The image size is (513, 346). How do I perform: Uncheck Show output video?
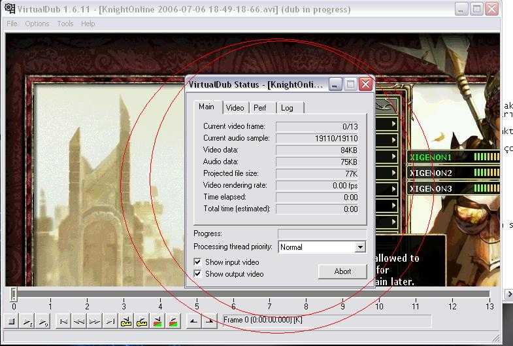[x=197, y=273]
